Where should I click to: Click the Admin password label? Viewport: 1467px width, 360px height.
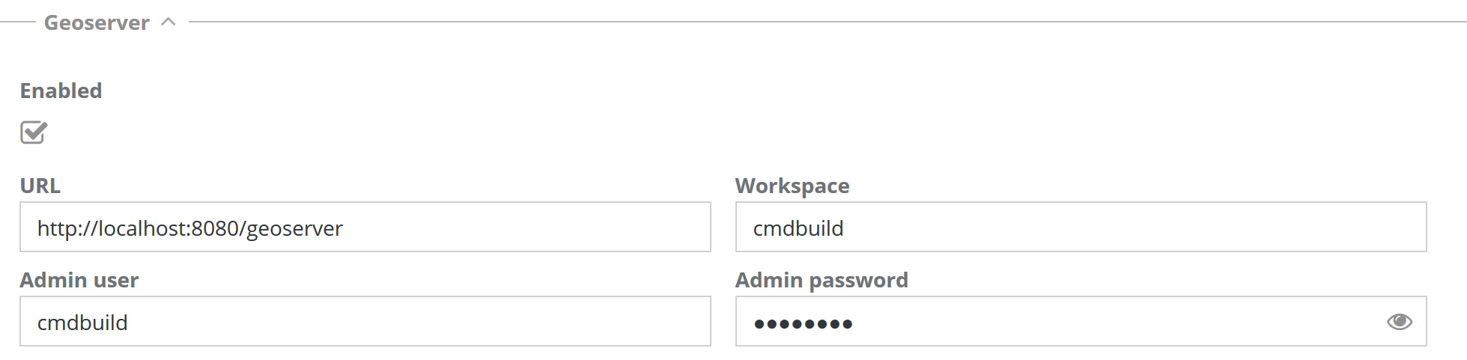pos(821,280)
